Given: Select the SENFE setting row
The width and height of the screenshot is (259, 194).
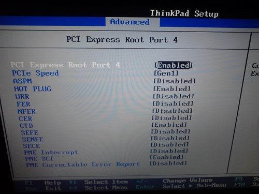Looking at the screenshot, I should pos(106,139).
